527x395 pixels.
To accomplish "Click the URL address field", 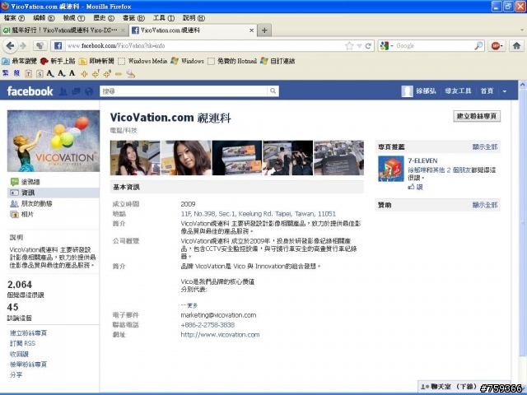I will coord(205,46).
